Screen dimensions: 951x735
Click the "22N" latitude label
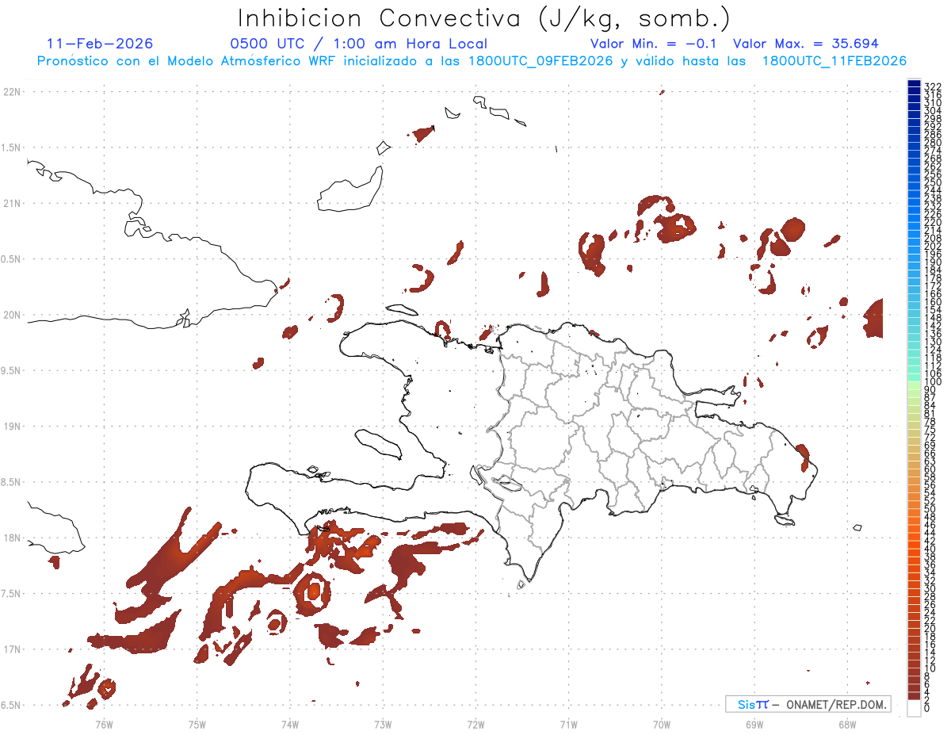pyautogui.click(x=12, y=92)
